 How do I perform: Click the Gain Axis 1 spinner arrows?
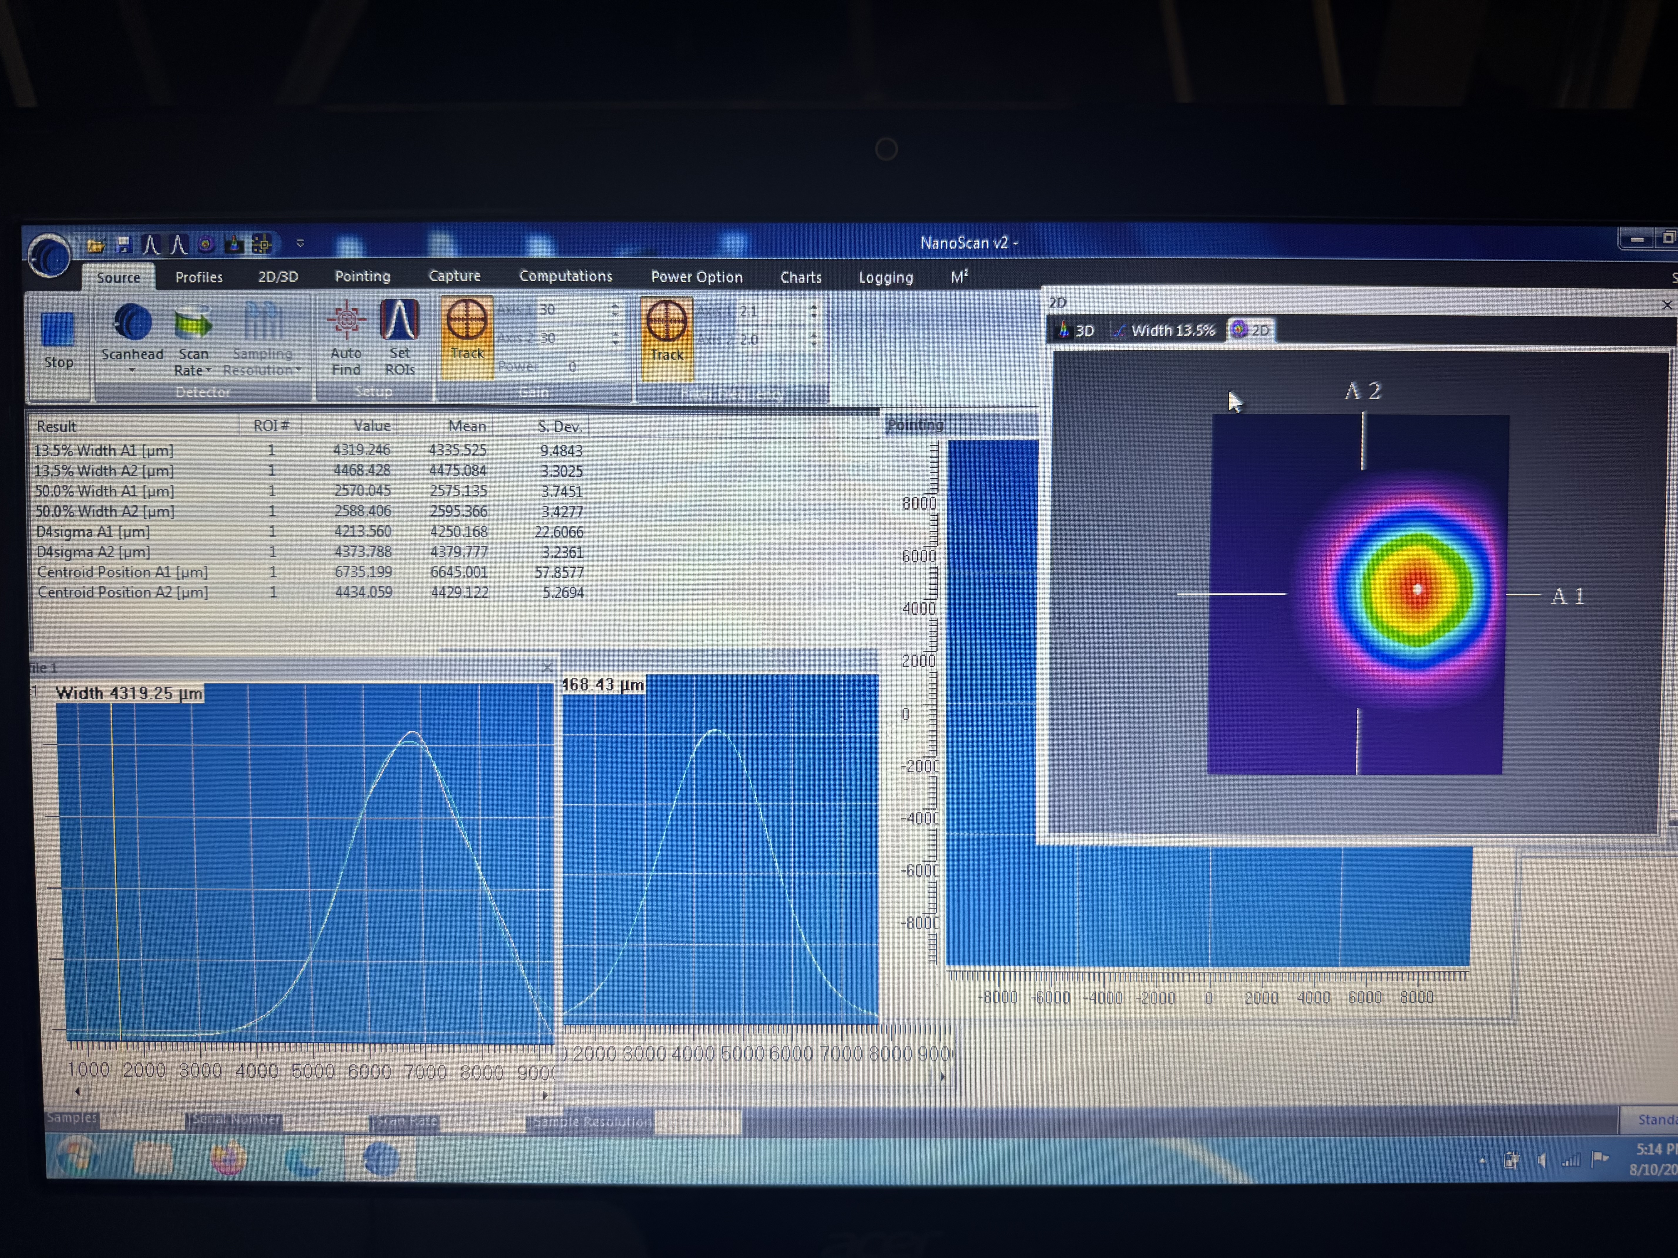615,310
